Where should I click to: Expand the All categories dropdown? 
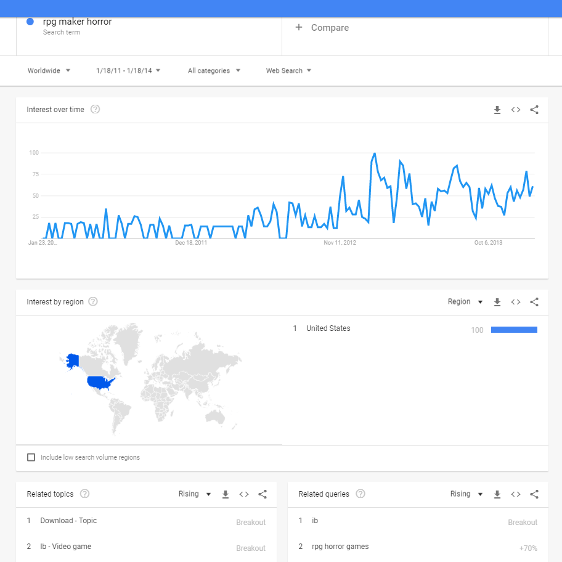coord(214,71)
